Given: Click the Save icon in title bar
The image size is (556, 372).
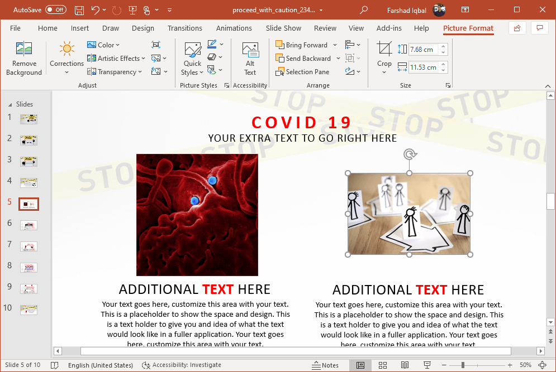Looking at the screenshot, I should [x=79, y=10].
